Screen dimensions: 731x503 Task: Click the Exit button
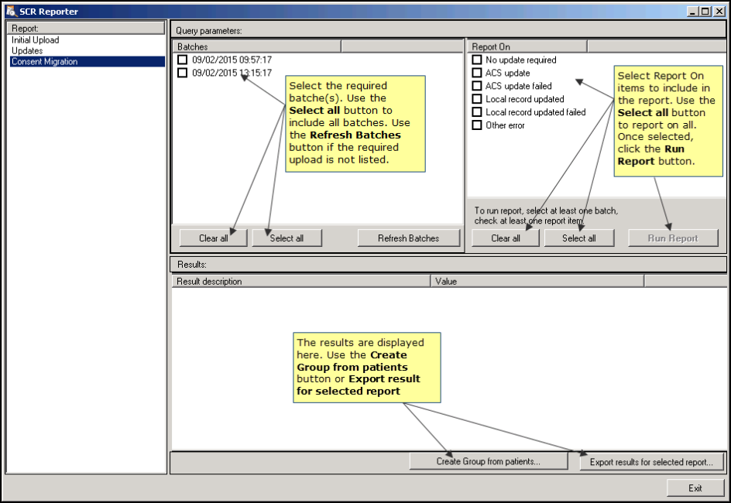point(695,488)
